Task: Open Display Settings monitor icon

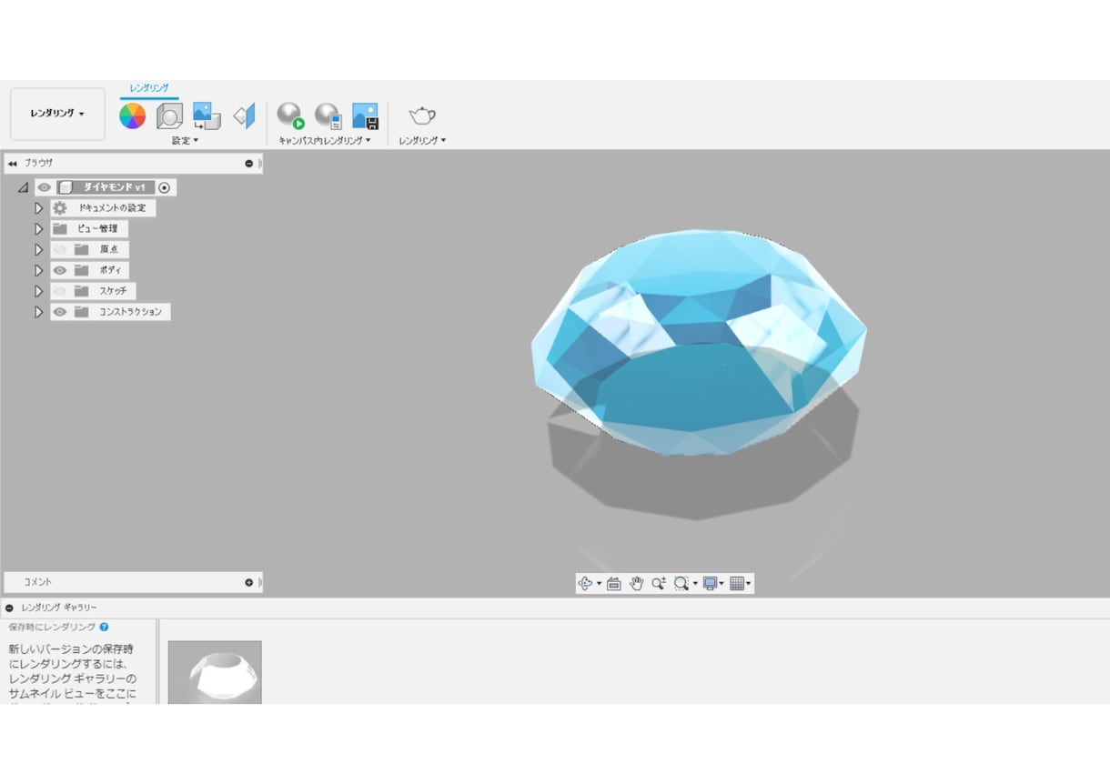Action: click(710, 583)
